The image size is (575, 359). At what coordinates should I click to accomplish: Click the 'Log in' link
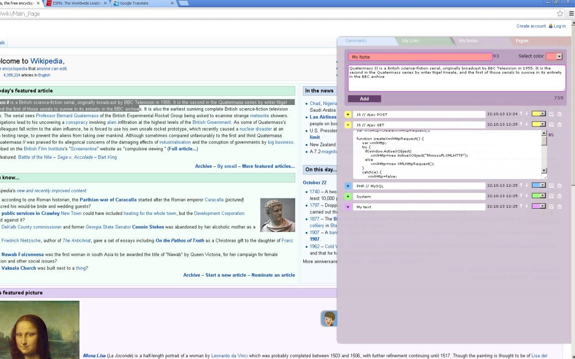pos(560,26)
